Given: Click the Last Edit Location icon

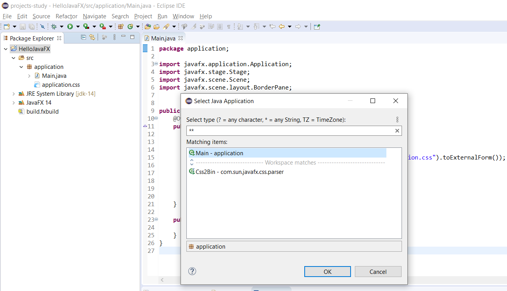Looking at the screenshot, I should click(x=273, y=26).
